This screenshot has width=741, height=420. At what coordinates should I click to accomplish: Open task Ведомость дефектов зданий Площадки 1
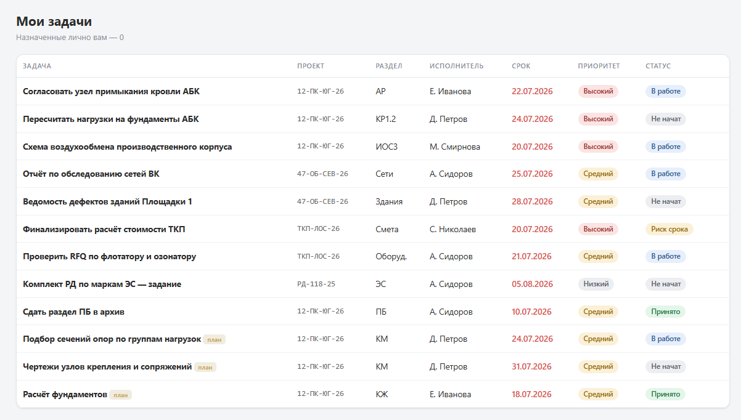click(x=107, y=201)
